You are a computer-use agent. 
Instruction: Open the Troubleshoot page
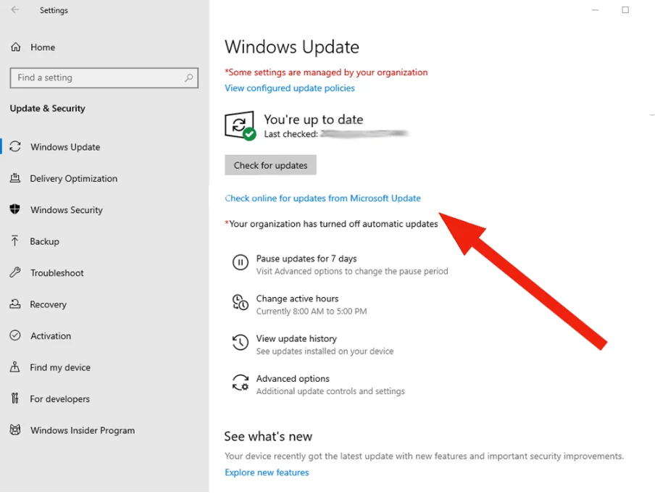[x=57, y=273]
